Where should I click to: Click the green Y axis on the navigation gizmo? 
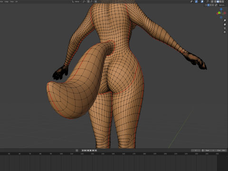tap(219, 13)
